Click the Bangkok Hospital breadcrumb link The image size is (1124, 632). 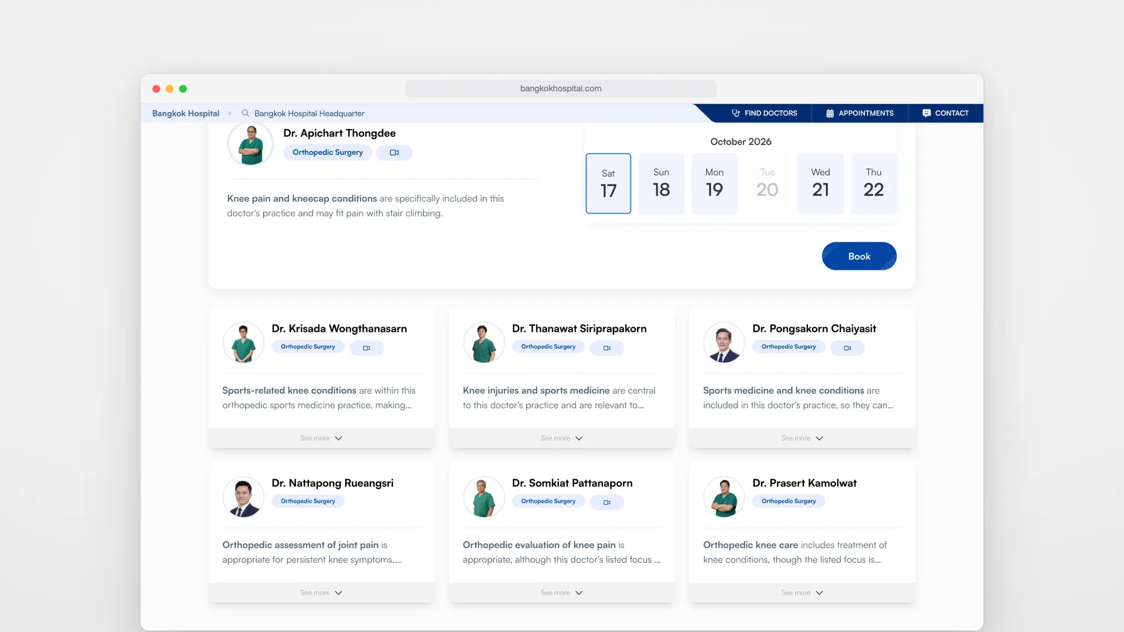(x=186, y=113)
